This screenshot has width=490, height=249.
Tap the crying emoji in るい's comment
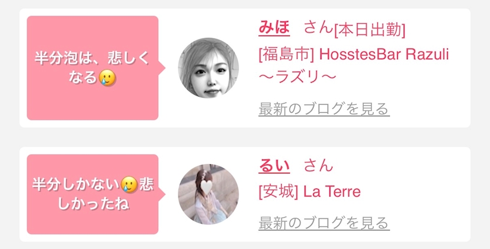pyautogui.click(x=129, y=184)
